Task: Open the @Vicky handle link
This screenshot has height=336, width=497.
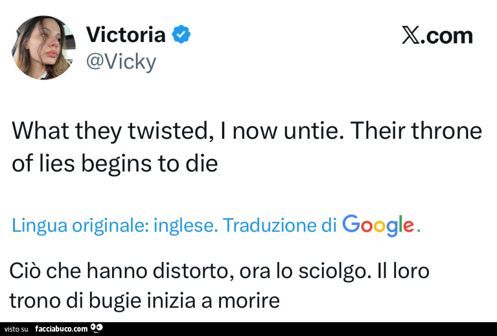Action: click(x=121, y=61)
